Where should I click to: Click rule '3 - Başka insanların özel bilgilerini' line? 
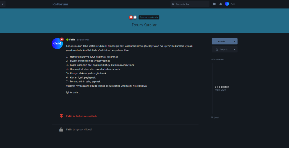pyautogui.click(x=100, y=65)
